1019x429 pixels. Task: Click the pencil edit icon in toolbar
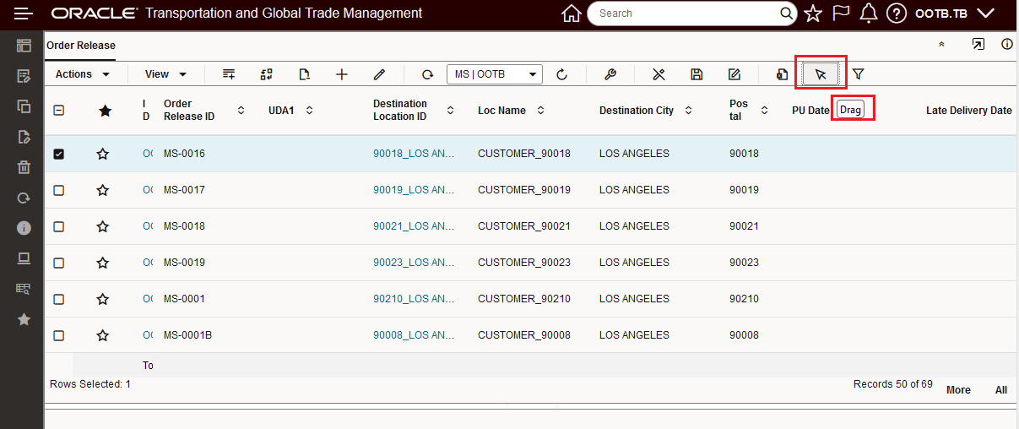coord(379,74)
